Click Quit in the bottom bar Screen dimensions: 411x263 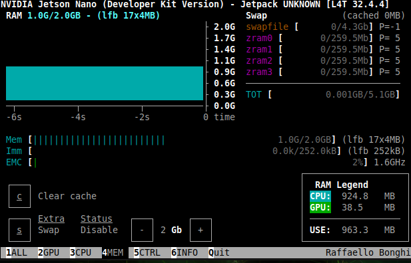tap(219, 252)
